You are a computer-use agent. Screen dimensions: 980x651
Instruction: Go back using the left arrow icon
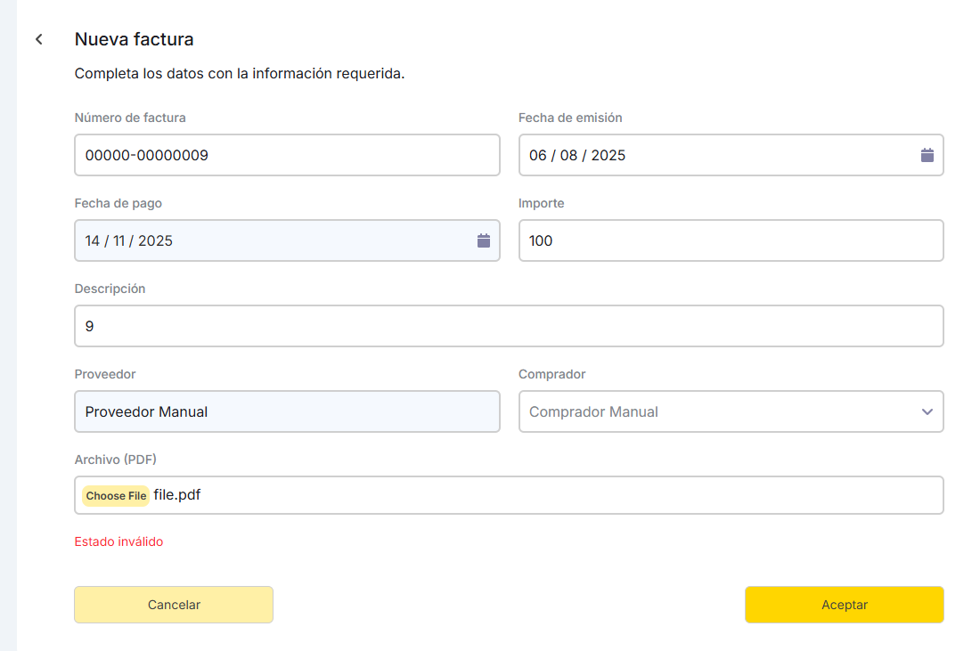click(39, 39)
